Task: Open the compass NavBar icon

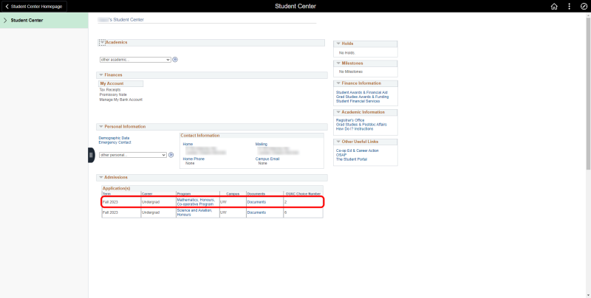Action: click(x=584, y=7)
